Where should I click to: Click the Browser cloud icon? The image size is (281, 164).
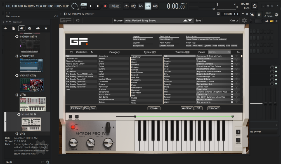[38, 28]
